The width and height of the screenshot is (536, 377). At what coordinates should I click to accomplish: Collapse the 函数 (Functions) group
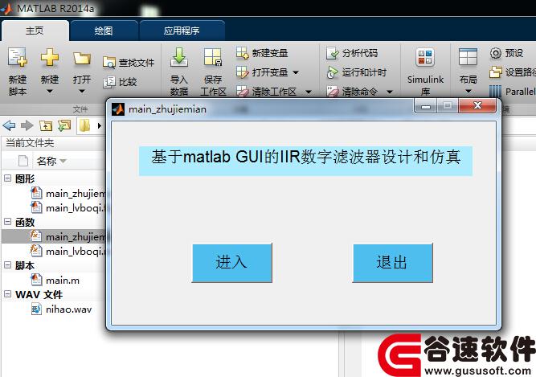point(7,222)
